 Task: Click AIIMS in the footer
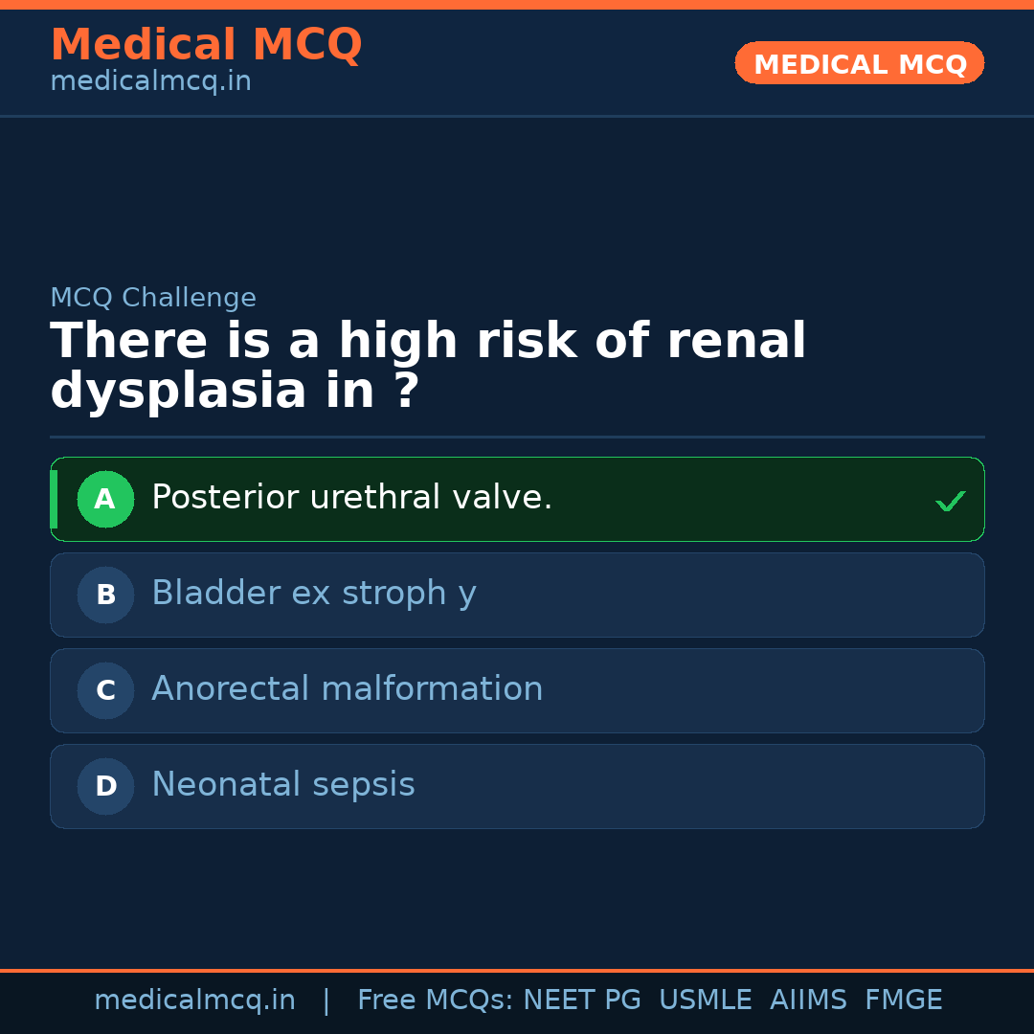point(808,1000)
